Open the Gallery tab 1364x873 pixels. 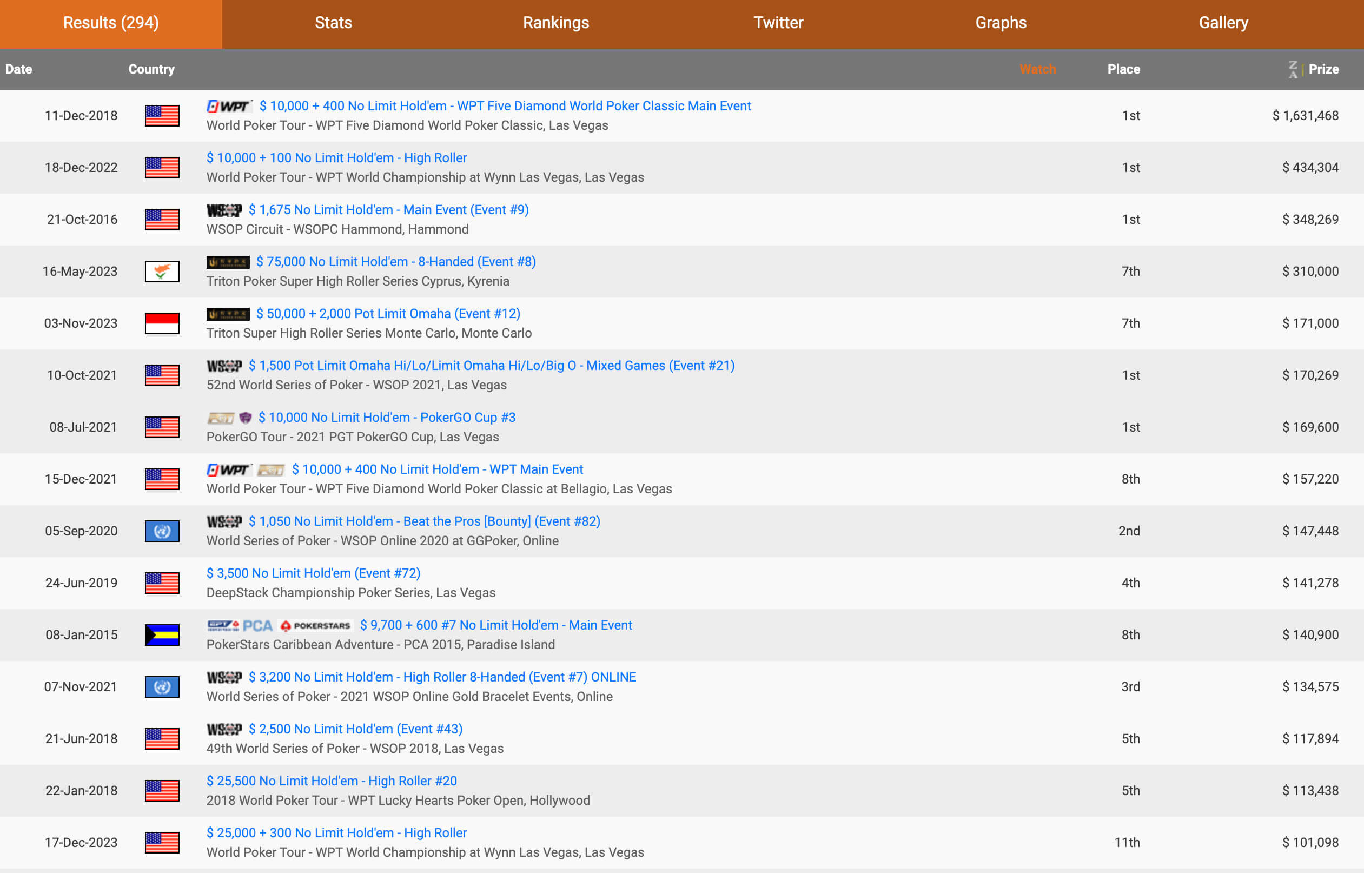[x=1223, y=23]
